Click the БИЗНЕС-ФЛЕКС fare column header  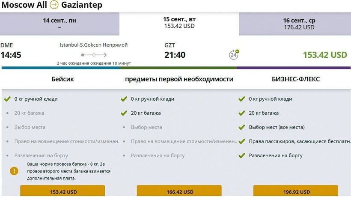pyautogui.click(x=295, y=79)
